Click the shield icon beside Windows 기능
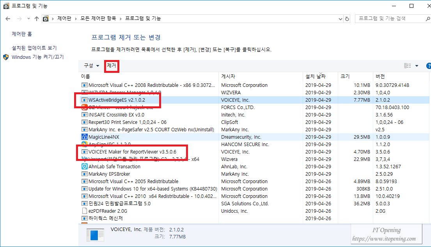The width and height of the screenshot is (431, 247). (x=6, y=57)
